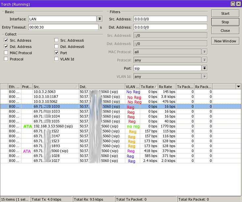Click the 15 items status entry
Image resolution: width=242 pixels, height=202 pixels.
[x=15, y=199]
